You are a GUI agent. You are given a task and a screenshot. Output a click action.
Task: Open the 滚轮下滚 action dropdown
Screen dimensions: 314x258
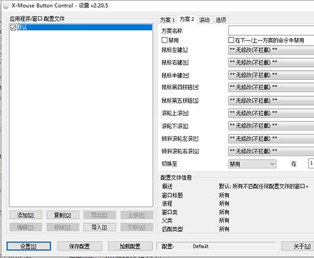click(271, 126)
